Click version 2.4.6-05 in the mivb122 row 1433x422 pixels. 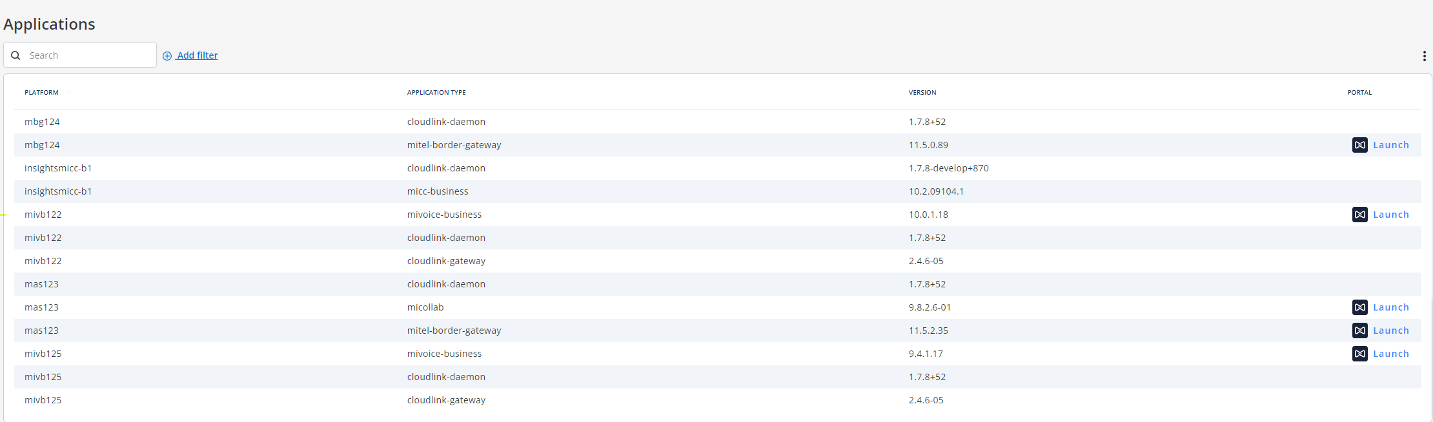coord(926,261)
